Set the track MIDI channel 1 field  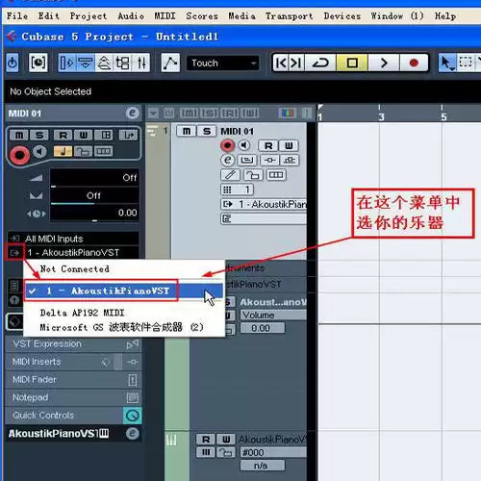[x=237, y=190]
